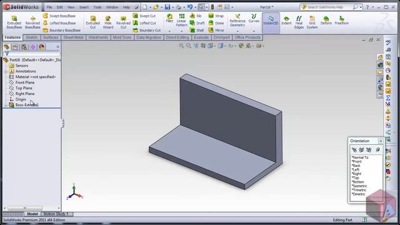Screen dimensions: 400x225
Task: Activate the Extruded Cut tool
Action: point(93,22)
